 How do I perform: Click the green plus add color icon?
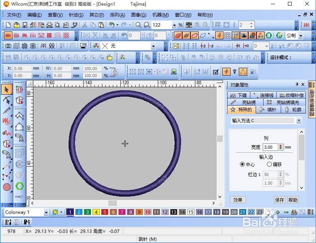[x=278, y=212]
